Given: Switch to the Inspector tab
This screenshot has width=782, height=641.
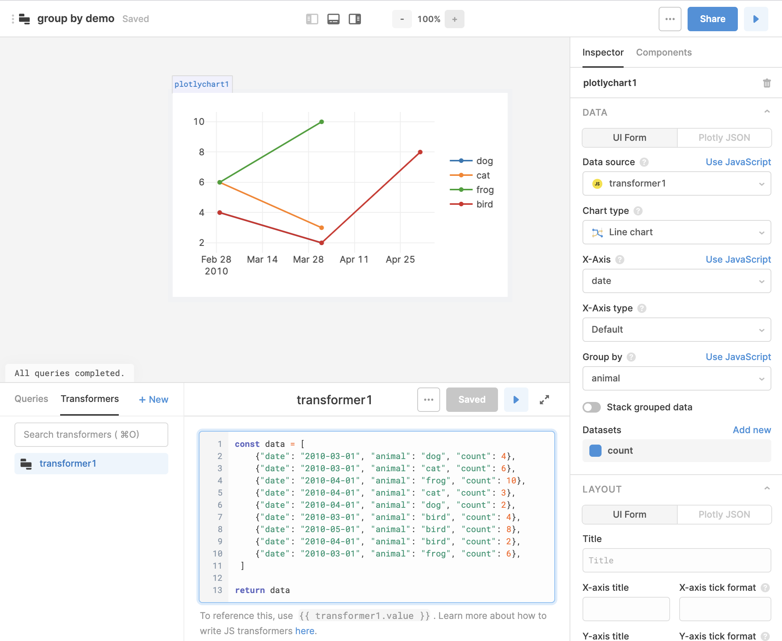Looking at the screenshot, I should click(x=603, y=53).
